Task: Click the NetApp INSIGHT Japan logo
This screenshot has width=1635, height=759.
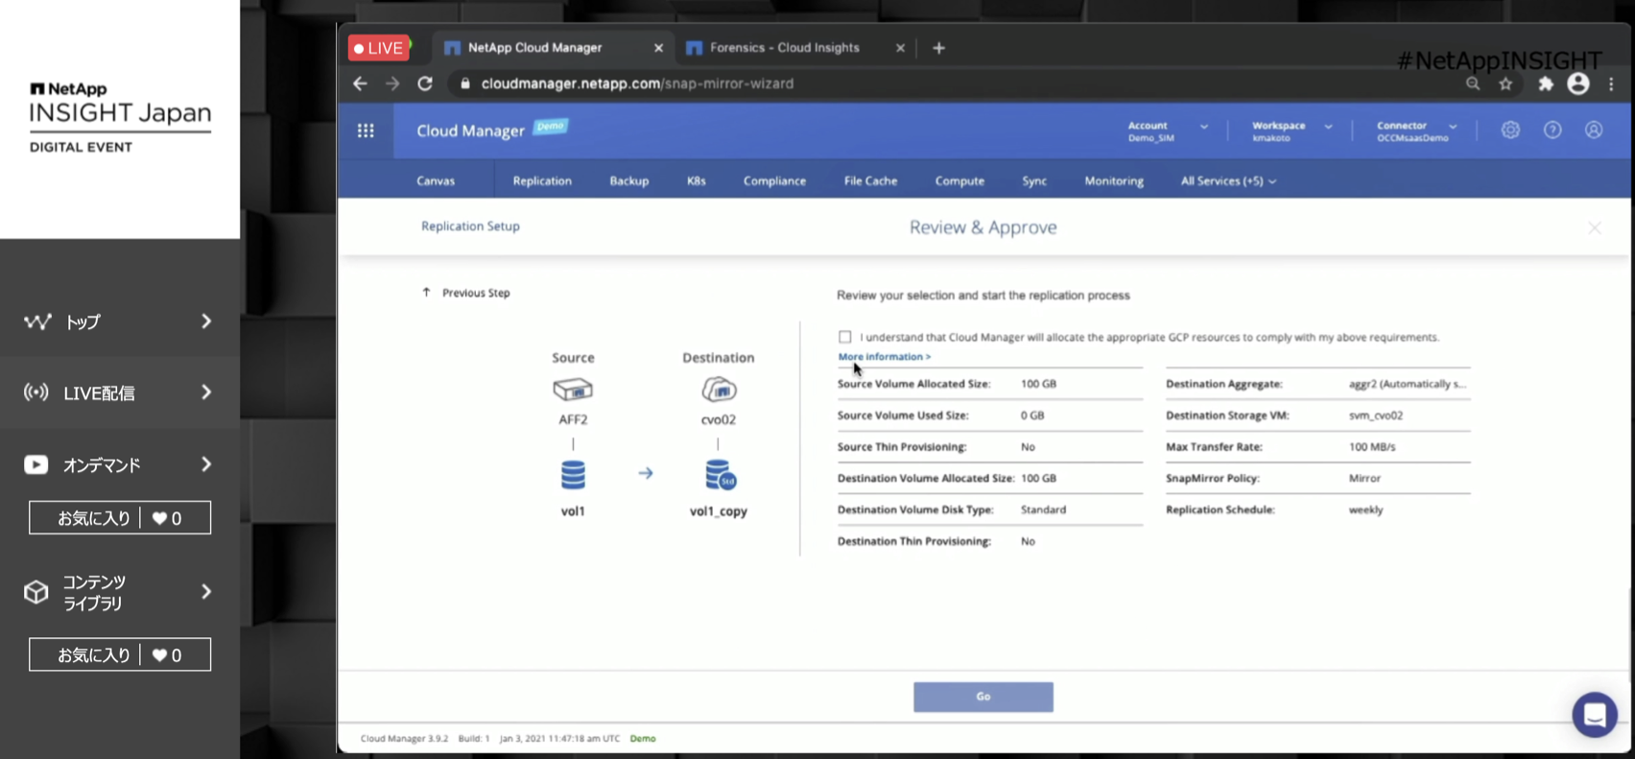Action: tap(120, 117)
